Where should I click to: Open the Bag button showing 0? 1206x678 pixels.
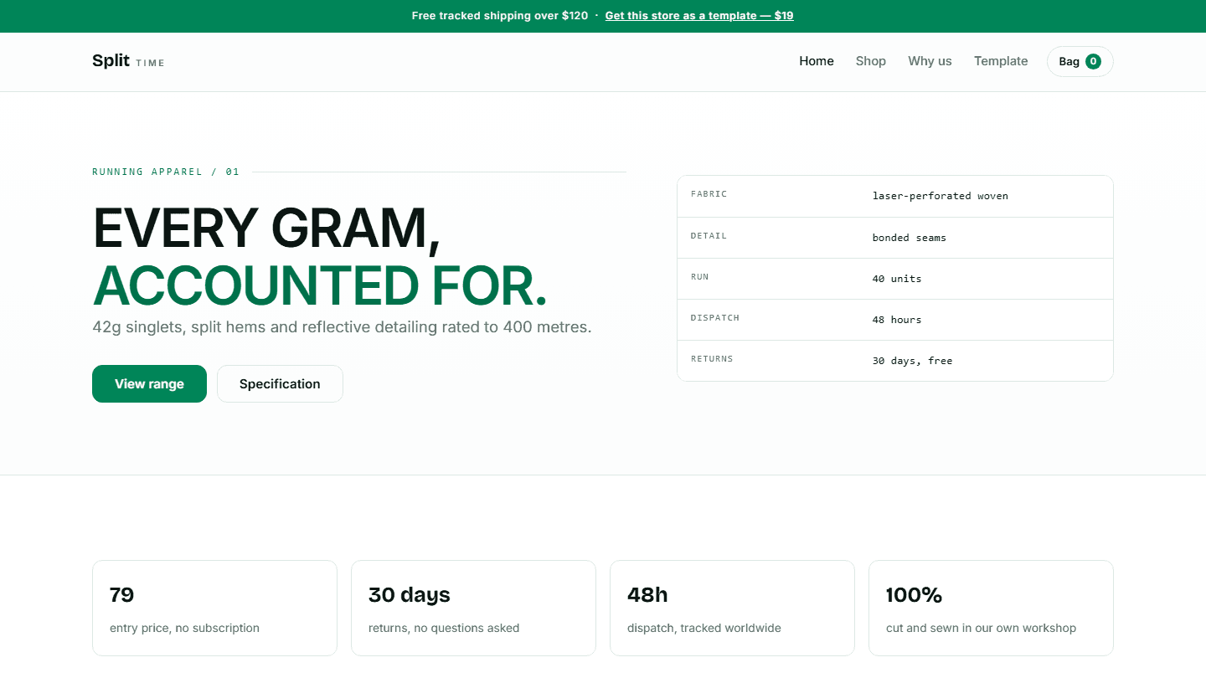point(1080,61)
